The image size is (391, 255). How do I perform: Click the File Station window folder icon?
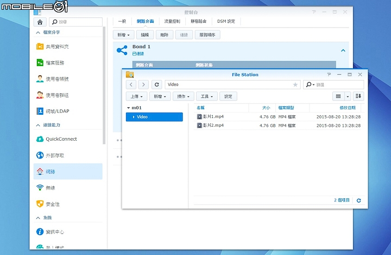pyautogui.click(x=130, y=75)
